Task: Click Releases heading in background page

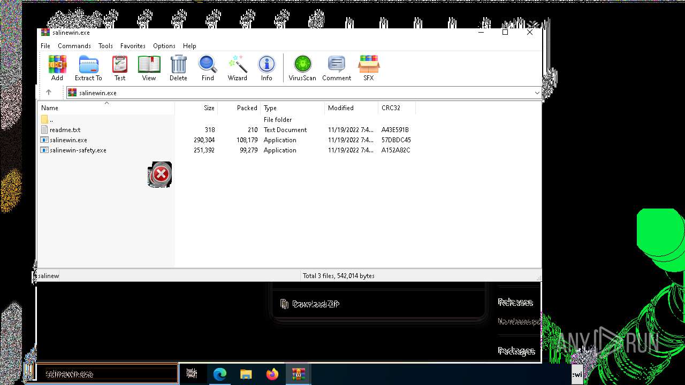Action: pos(515,302)
